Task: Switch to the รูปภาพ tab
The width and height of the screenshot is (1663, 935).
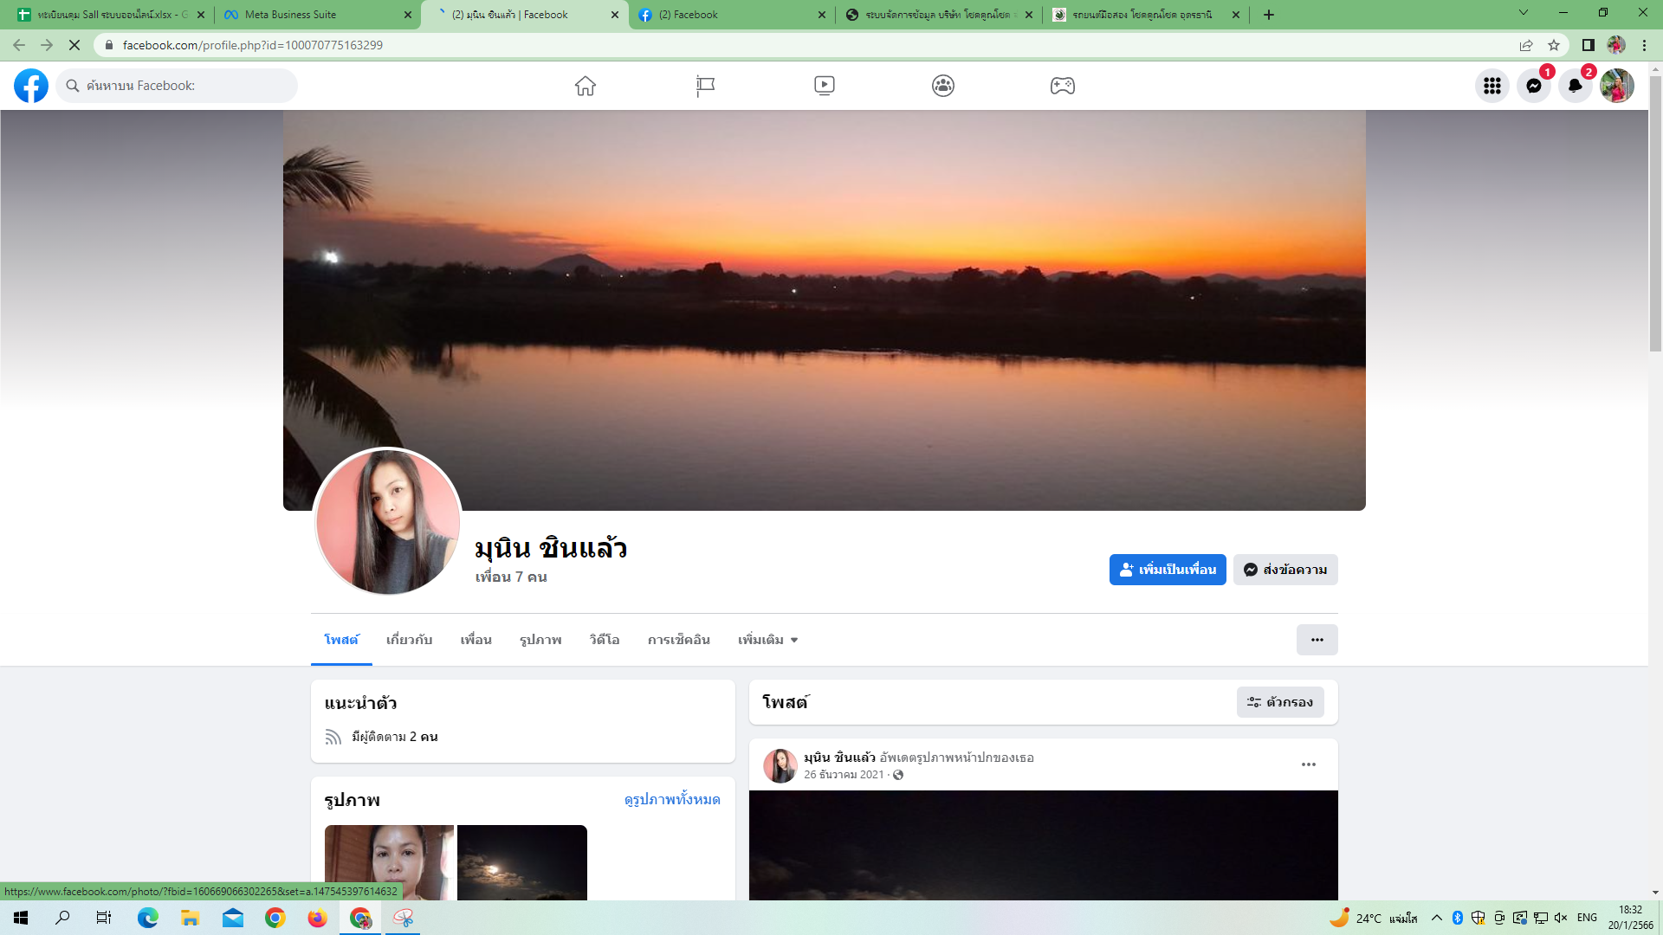Action: coord(540,640)
